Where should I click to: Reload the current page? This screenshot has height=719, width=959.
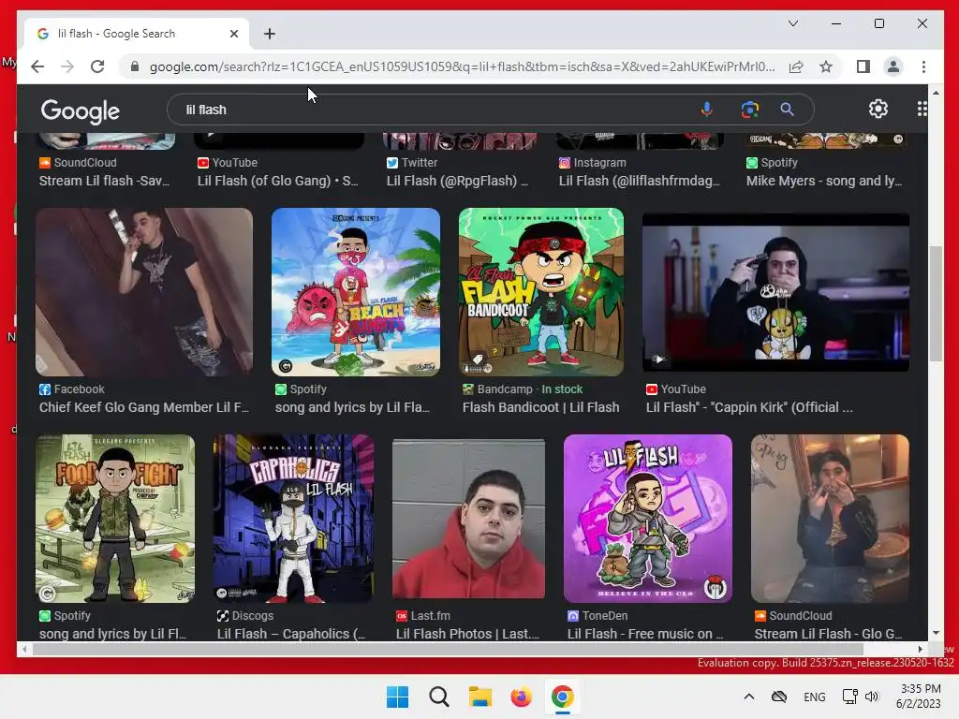pyautogui.click(x=97, y=66)
